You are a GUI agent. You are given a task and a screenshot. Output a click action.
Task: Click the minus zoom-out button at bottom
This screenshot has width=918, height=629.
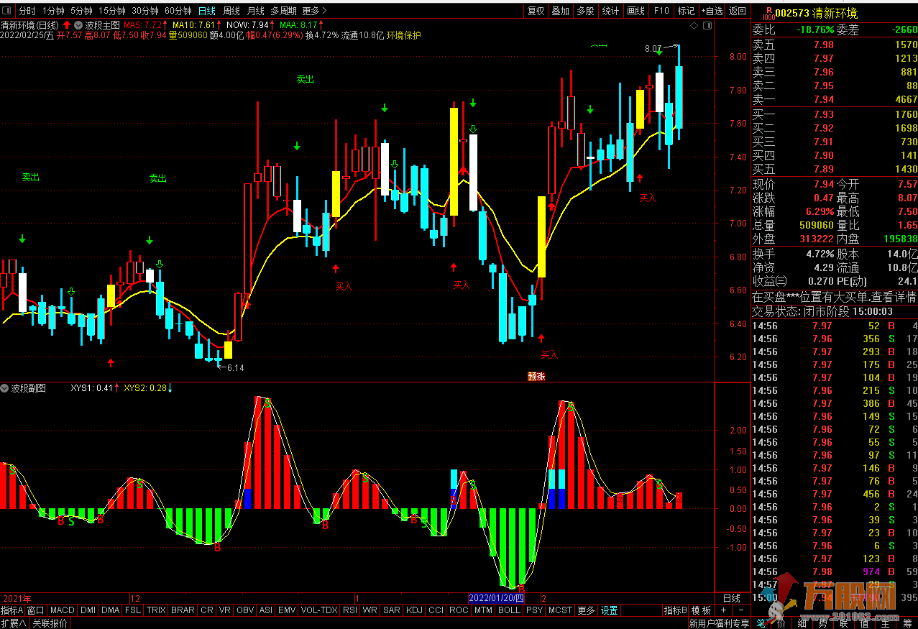740,610
